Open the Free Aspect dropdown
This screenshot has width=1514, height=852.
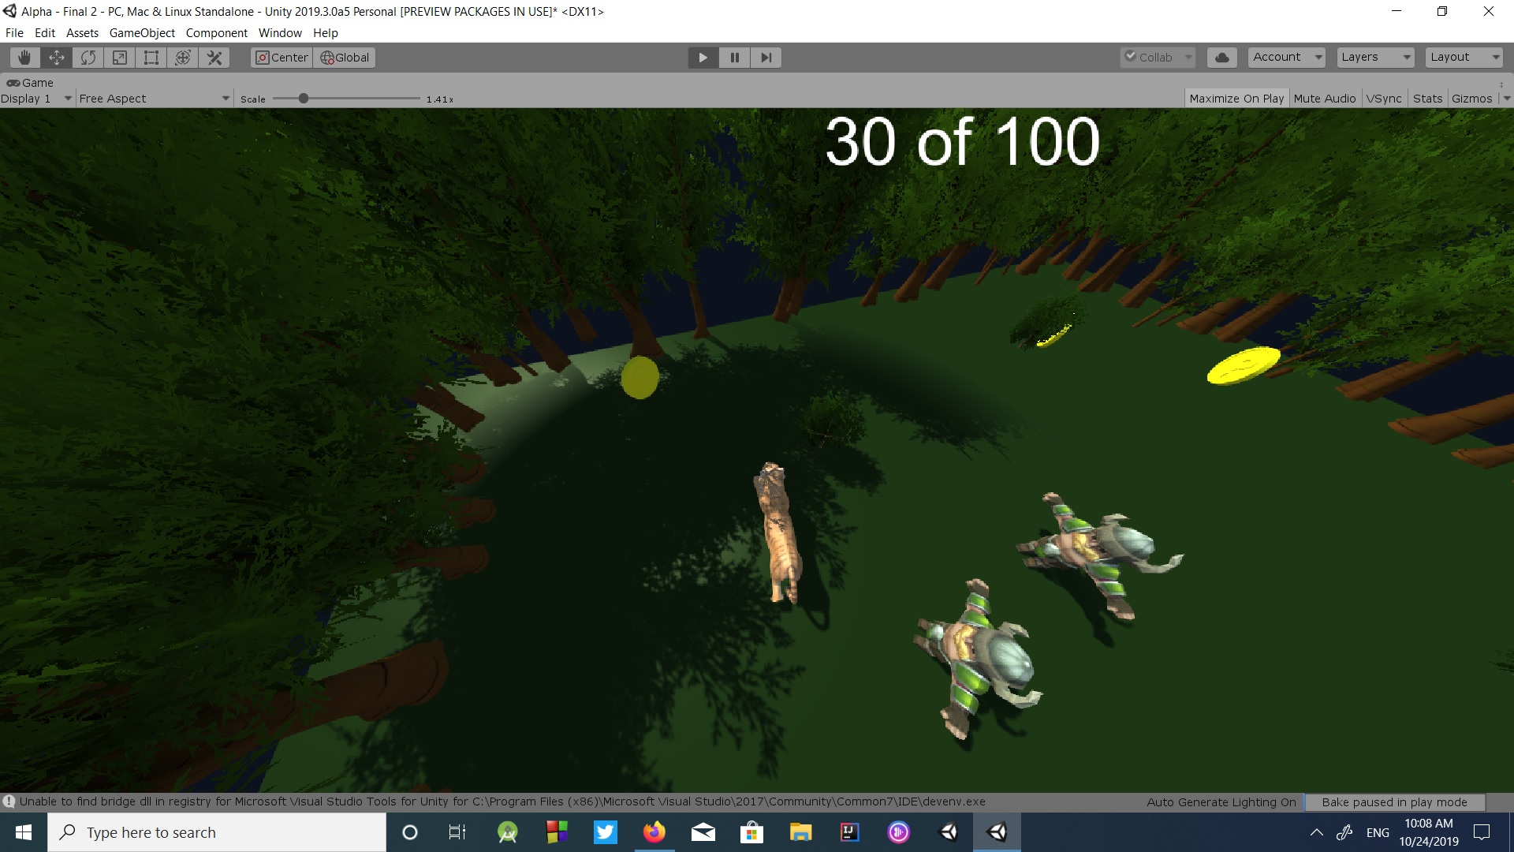pos(154,99)
